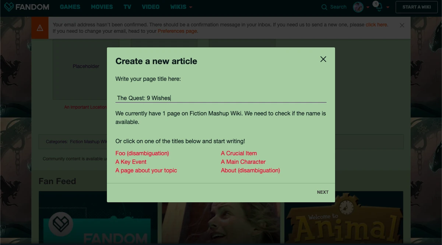Screen dimensions: 442x245
Task: Click the page title input field
Action: pos(221,98)
